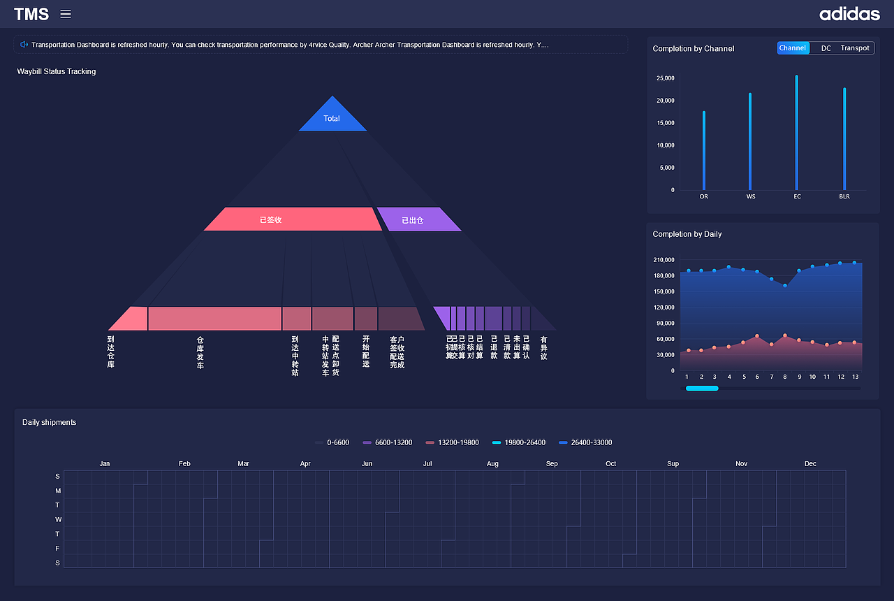Click the daily chart zoom slider handle
The width and height of the screenshot is (894, 601).
(x=702, y=388)
